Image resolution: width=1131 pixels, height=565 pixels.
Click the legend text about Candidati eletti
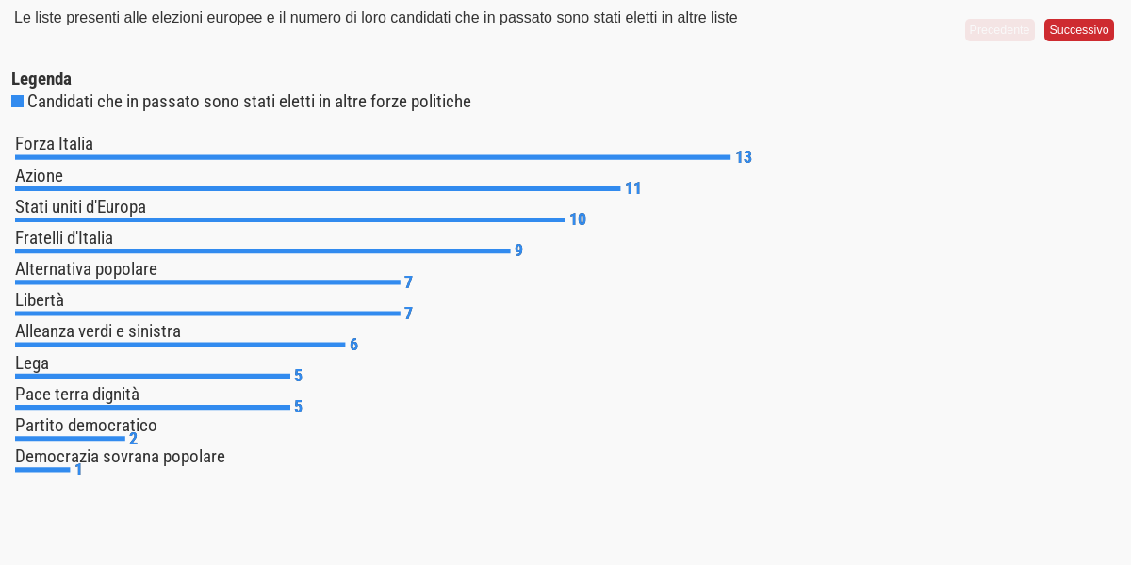click(249, 102)
